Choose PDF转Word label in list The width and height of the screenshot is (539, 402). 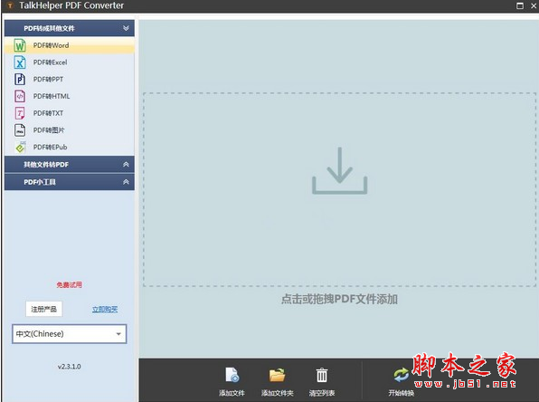[51, 45]
